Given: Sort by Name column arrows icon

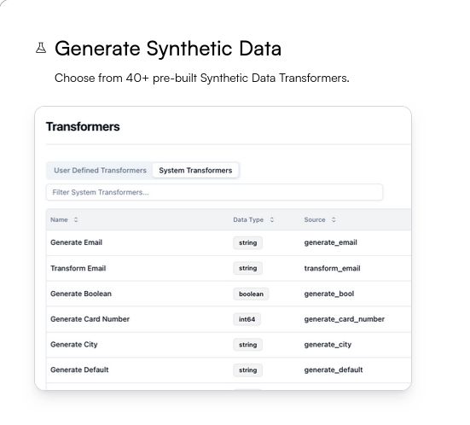Looking at the screenshot, I should tap(76, 220).
